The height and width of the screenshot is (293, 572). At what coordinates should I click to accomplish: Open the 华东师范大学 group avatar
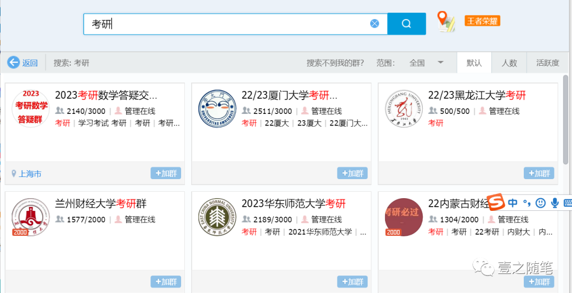[217, 217]
